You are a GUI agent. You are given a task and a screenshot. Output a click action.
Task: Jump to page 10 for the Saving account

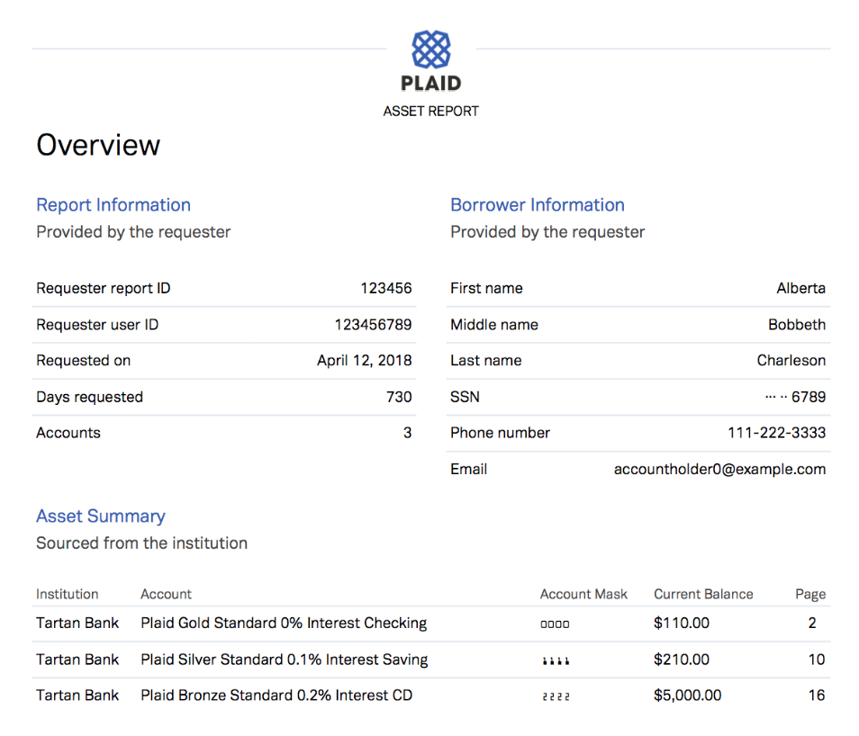816,660
